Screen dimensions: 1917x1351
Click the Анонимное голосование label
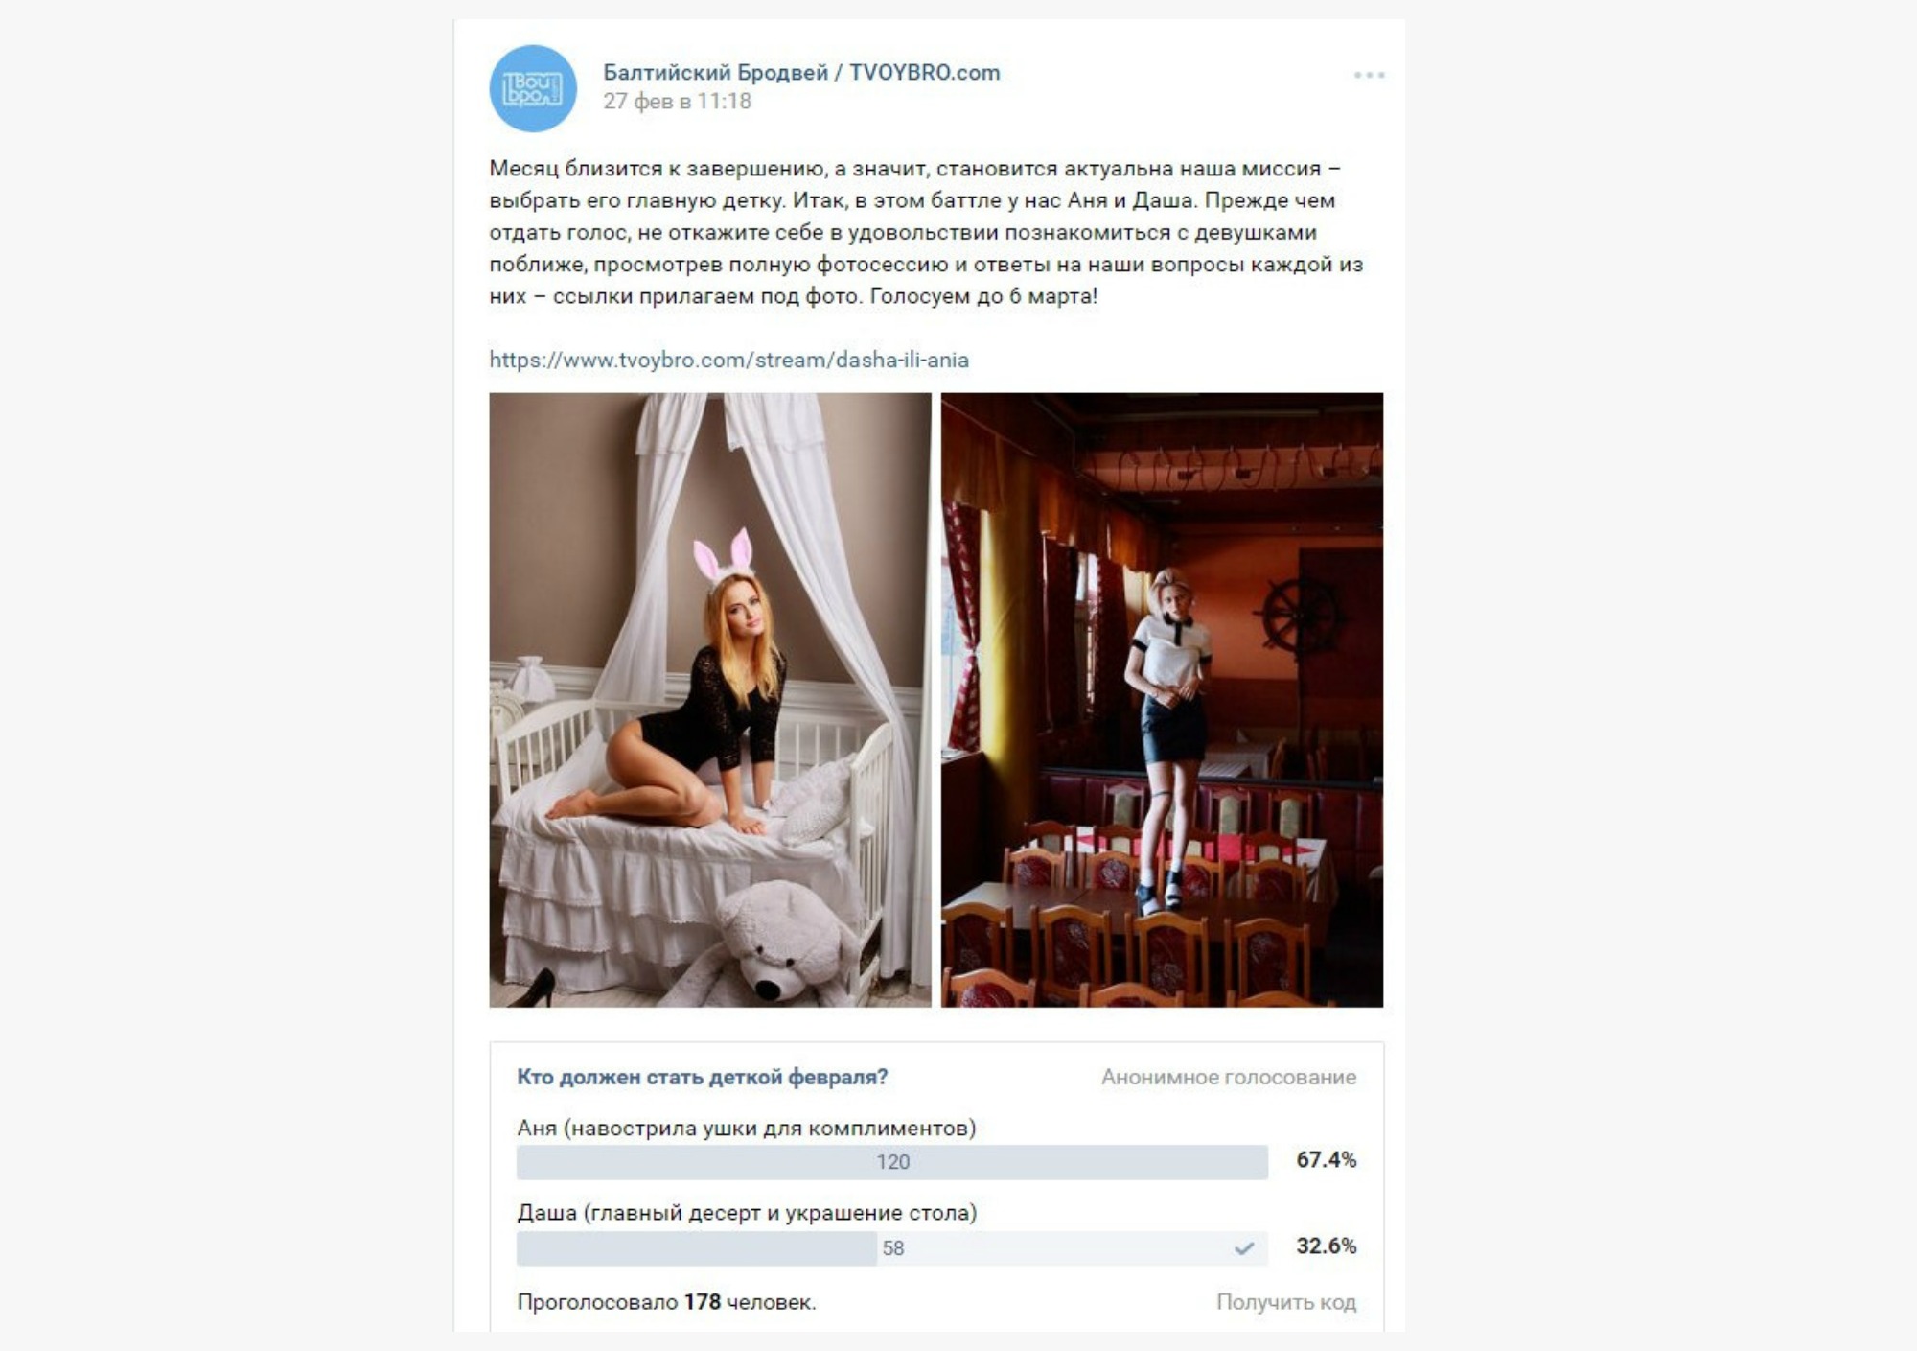1229,1077
